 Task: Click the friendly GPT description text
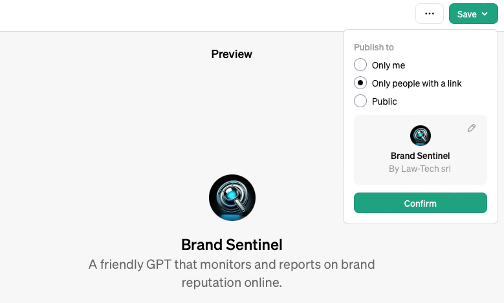click(232, 273)
